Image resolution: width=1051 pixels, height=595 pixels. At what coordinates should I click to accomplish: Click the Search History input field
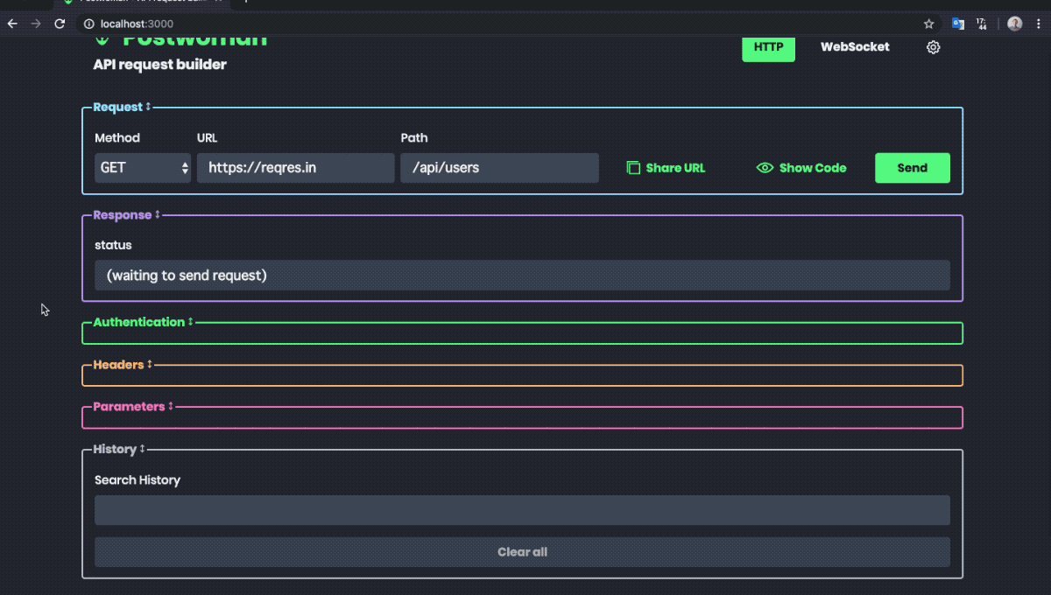(522, 510)
